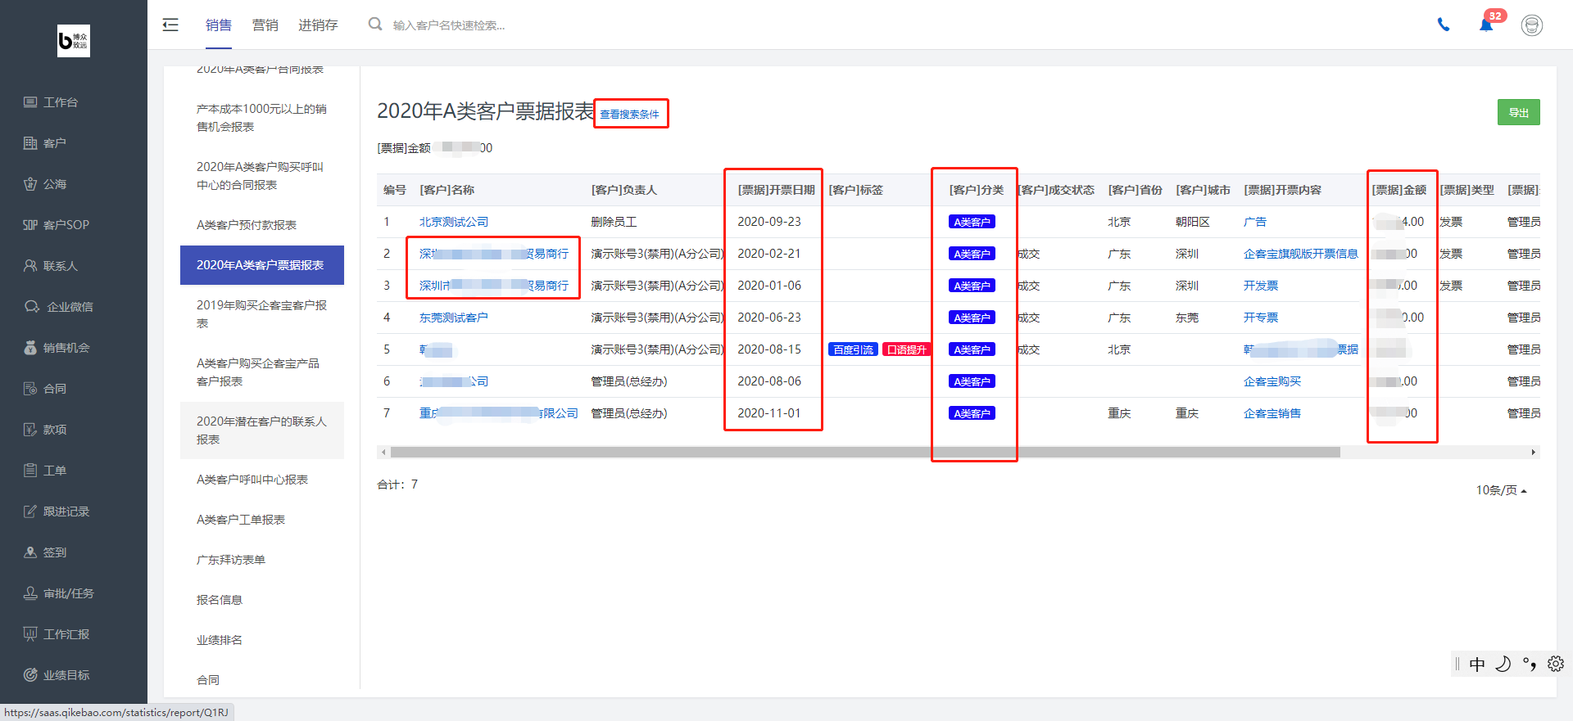Switch IME 中 language indicator
The height and width of the screenshot is (721, 1573).
pyautogui.click(x=1477, y=664)
